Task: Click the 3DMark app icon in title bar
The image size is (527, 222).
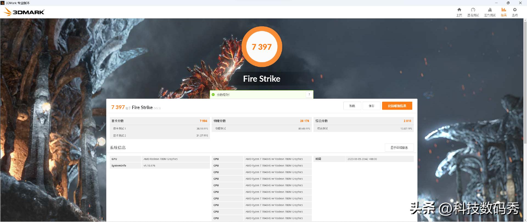Action: click(2, 3)
